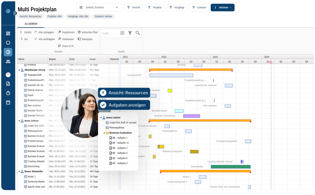Toggle Kritischer Pfad display
Viewport: 315px width, 195px height.
point(79,32)
